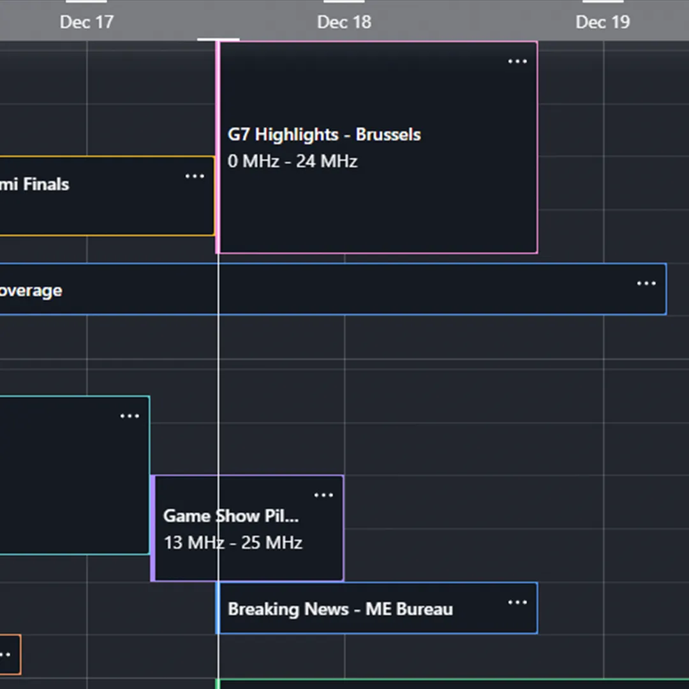
Task: Open options menu for G7 Highlights - Brussels
Action: tap(517, 61)
